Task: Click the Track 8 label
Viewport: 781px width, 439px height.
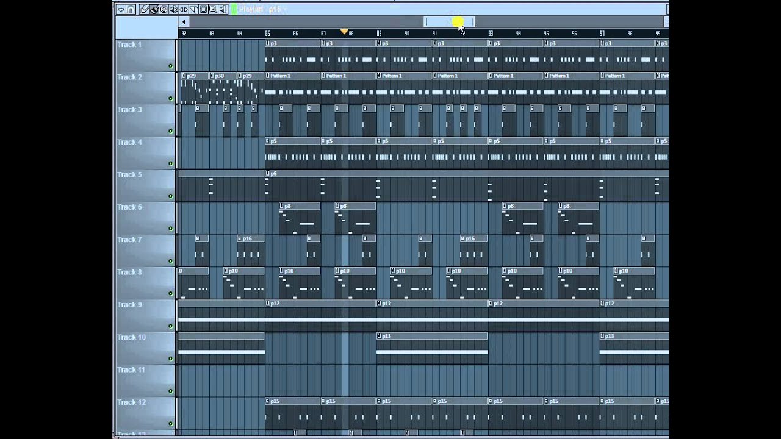Action: 129,272
